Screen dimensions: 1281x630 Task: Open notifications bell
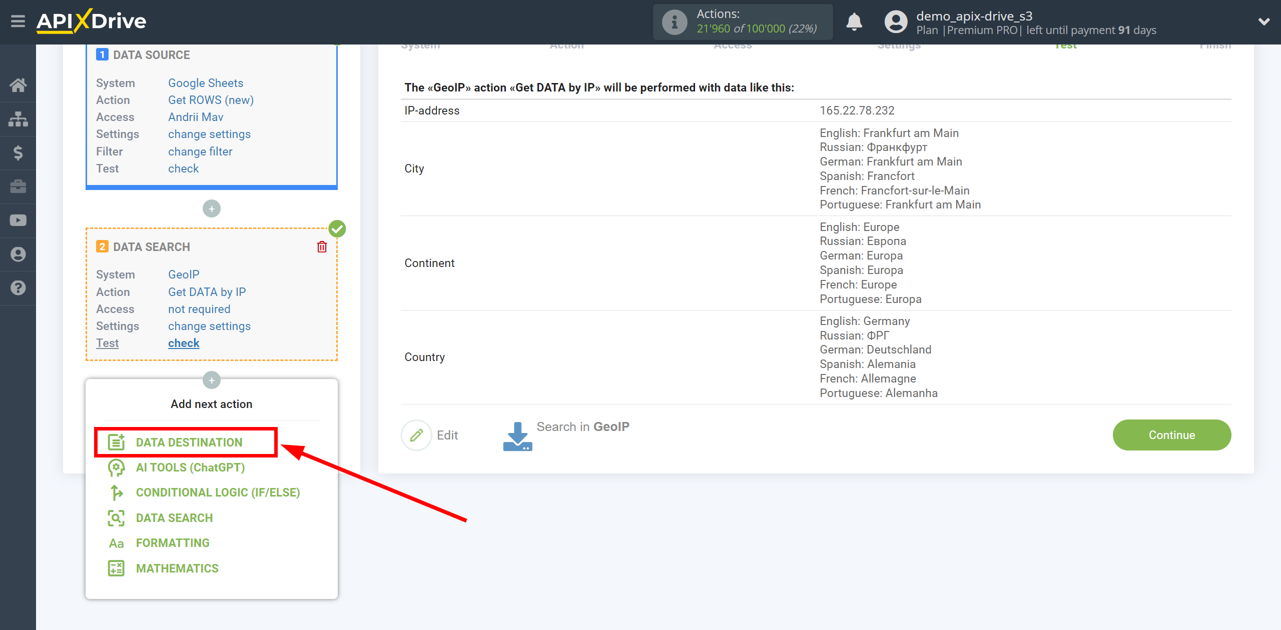click(x=854, y=22)
